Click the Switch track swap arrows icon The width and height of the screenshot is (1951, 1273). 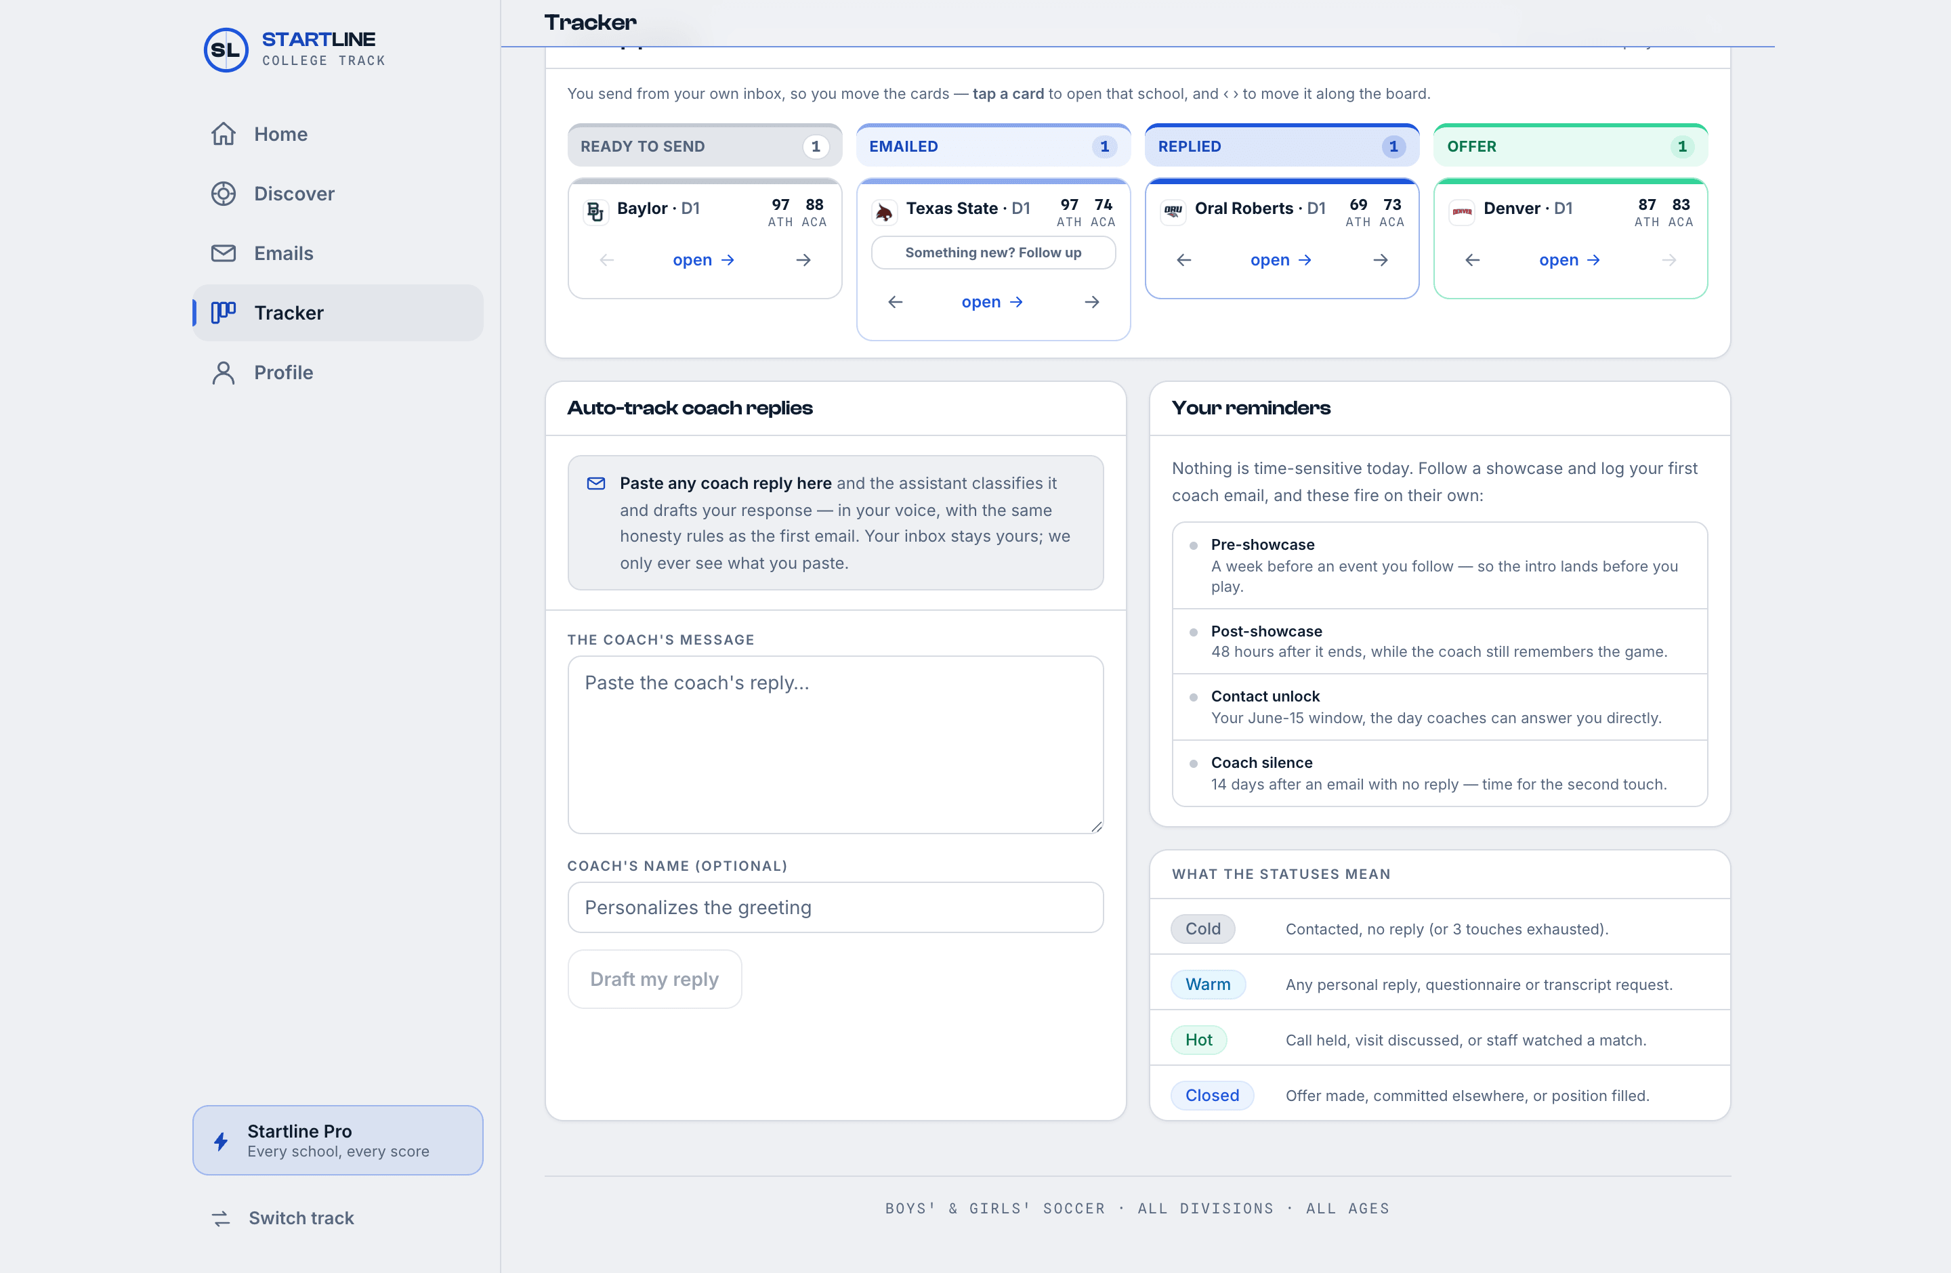(x=222, y=1219)
